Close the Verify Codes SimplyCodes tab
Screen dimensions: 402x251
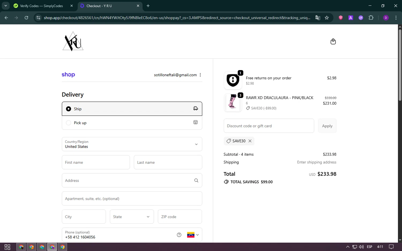click(x=72, y=6)
